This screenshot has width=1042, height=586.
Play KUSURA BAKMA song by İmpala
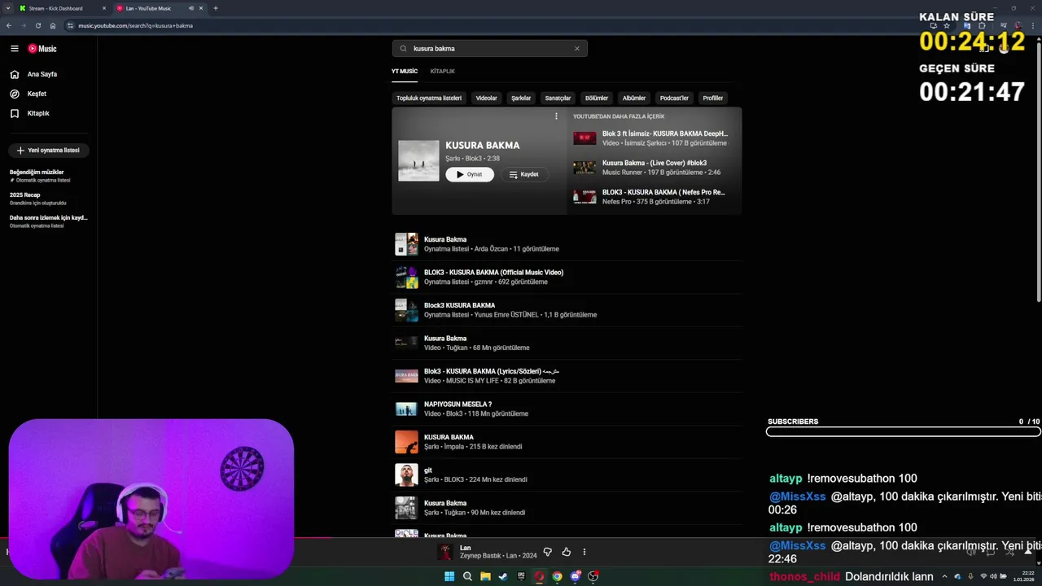tap(567, 442)
